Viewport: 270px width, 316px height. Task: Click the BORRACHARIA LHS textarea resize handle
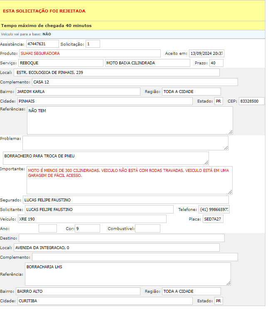(x=228, y=283)
